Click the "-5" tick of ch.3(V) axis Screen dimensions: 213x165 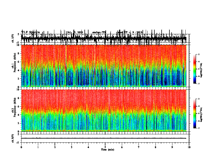pyautogui.click(x=18, y=143)
